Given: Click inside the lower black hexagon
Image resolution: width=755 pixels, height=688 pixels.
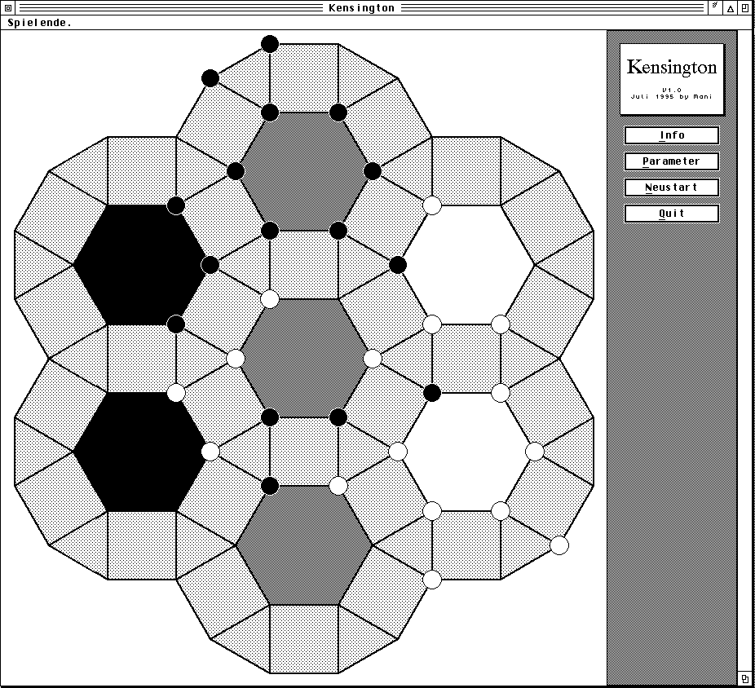Looking at the screenshot, I should coord(141,452).
